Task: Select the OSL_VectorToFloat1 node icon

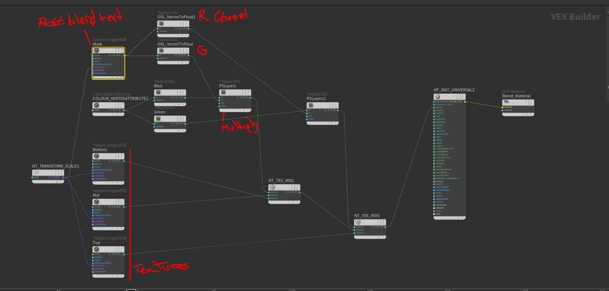Action: tap(161, 24)
